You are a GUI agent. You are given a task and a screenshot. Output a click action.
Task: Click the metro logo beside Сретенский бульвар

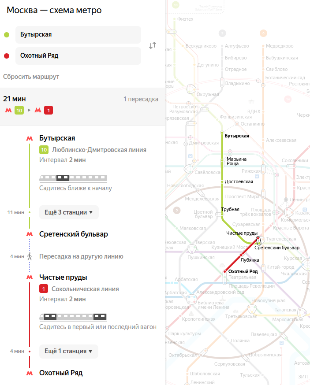coord(30,234)
